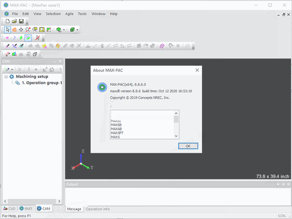Select MAXSPT in the module list

pyautogui.click(x=117, y=133)
